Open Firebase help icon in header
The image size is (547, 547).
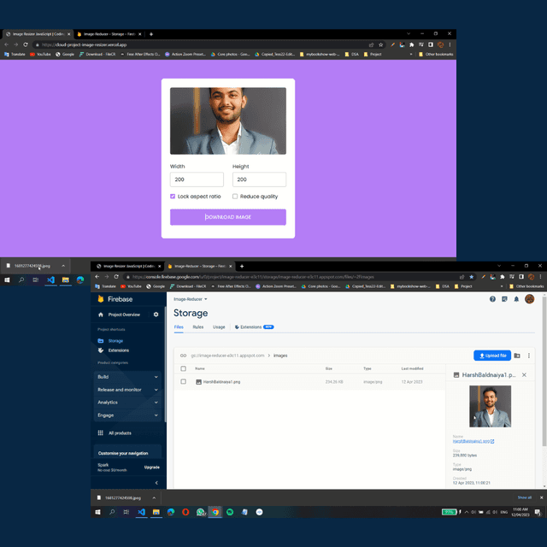pos(492,299)
